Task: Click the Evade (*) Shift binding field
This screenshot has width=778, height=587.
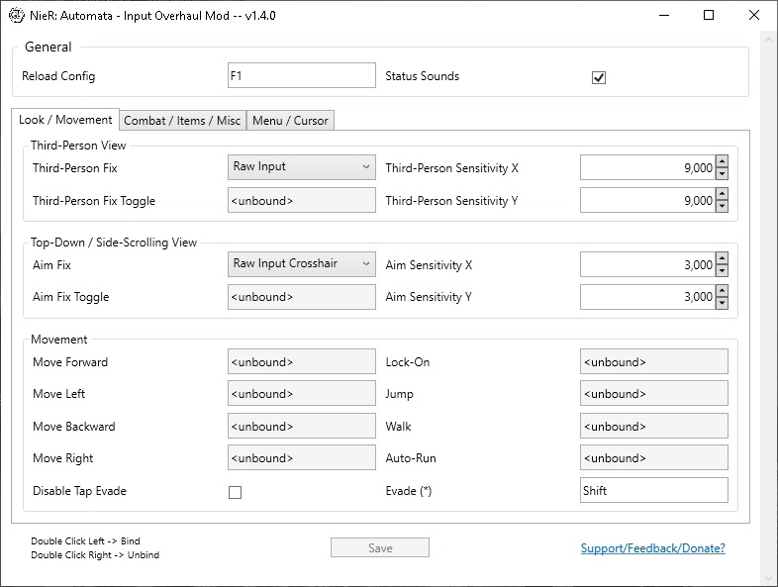Action: [x=654, y=490]
